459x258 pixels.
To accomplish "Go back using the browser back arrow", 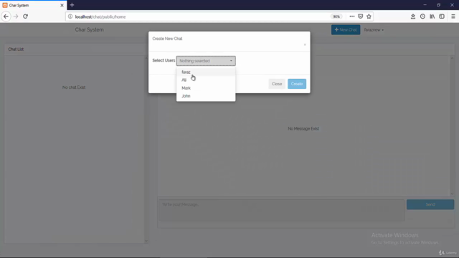I will [6, 16].
